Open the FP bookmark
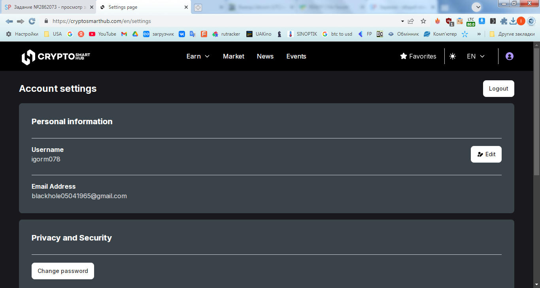 pyautogui.click(x=365, y=34)
